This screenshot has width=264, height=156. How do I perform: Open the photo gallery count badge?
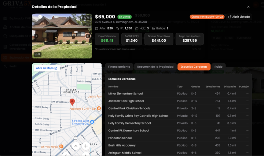37,54
